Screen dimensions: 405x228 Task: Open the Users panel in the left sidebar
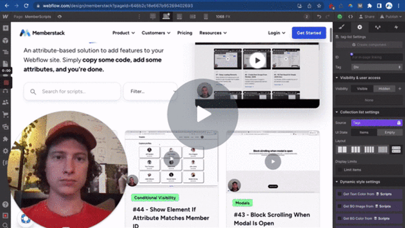point(6,102)
